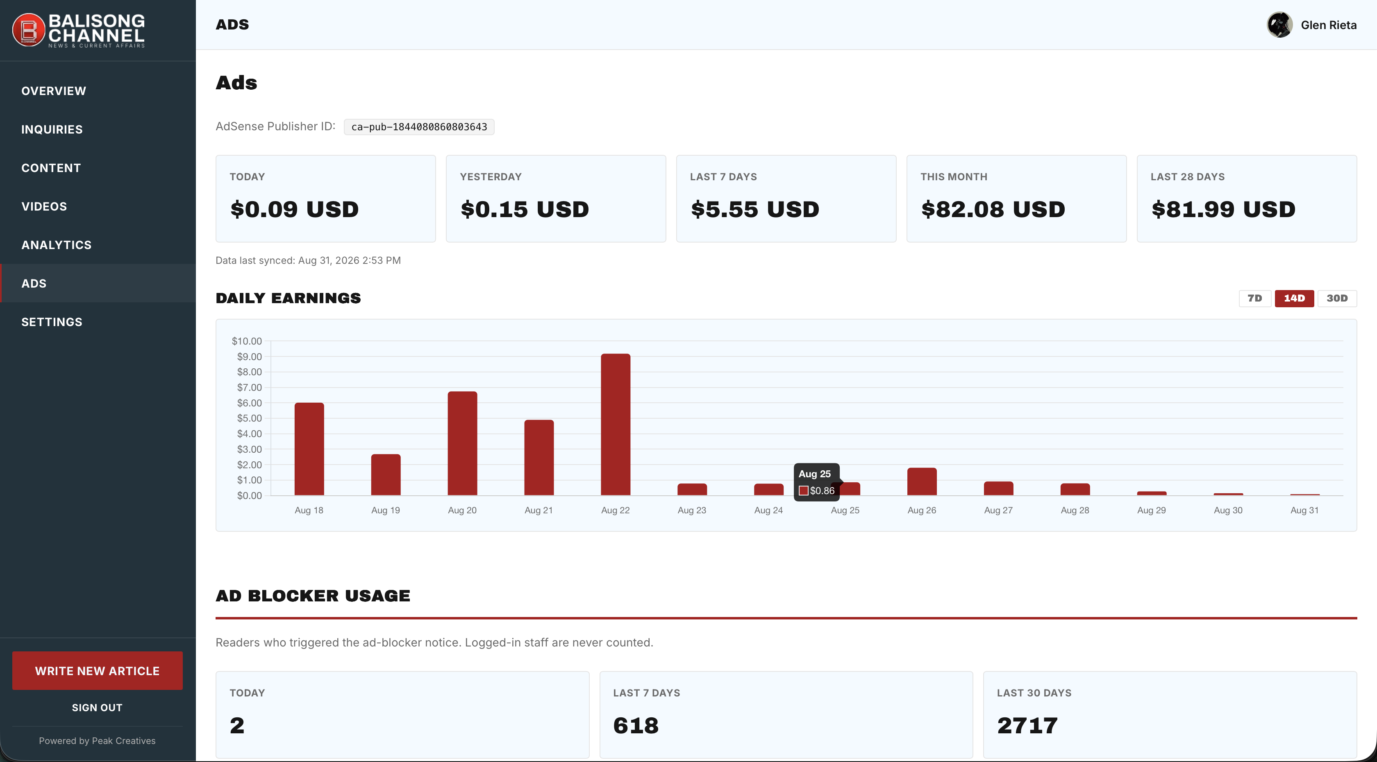Click the Aug 22 earnings bar

coord(615,424)
